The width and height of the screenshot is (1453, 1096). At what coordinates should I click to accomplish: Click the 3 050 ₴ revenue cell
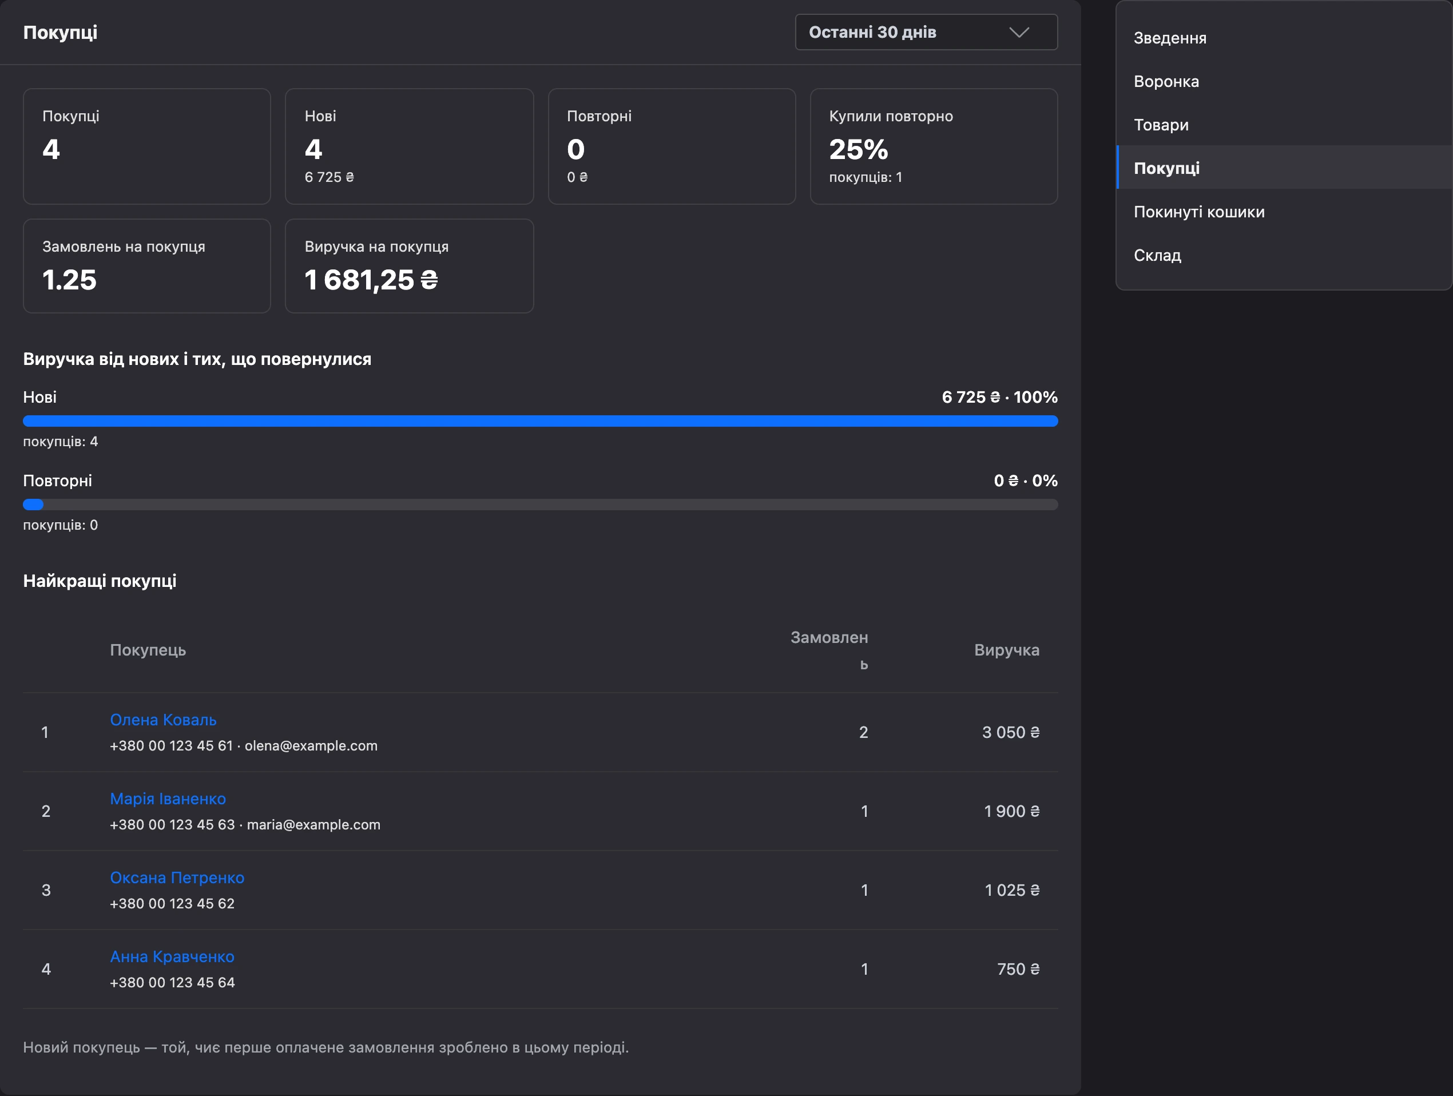click(1010, 732)
